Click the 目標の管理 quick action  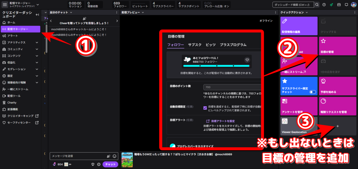point(337,46)
